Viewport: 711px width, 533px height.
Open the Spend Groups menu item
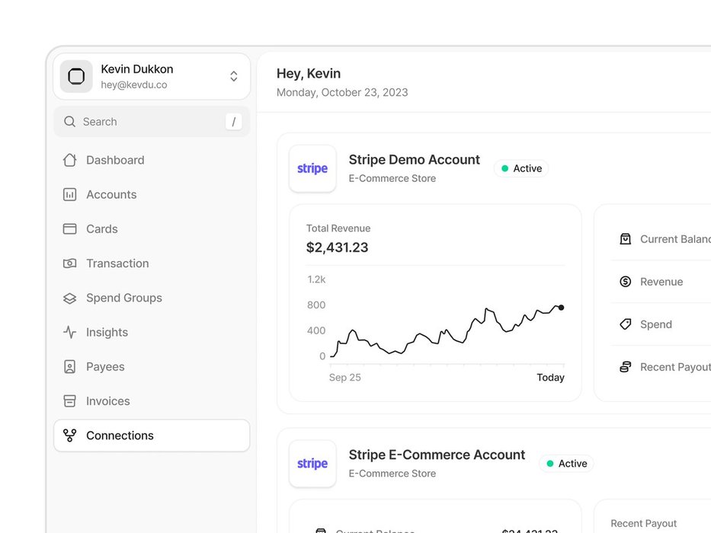123,298
